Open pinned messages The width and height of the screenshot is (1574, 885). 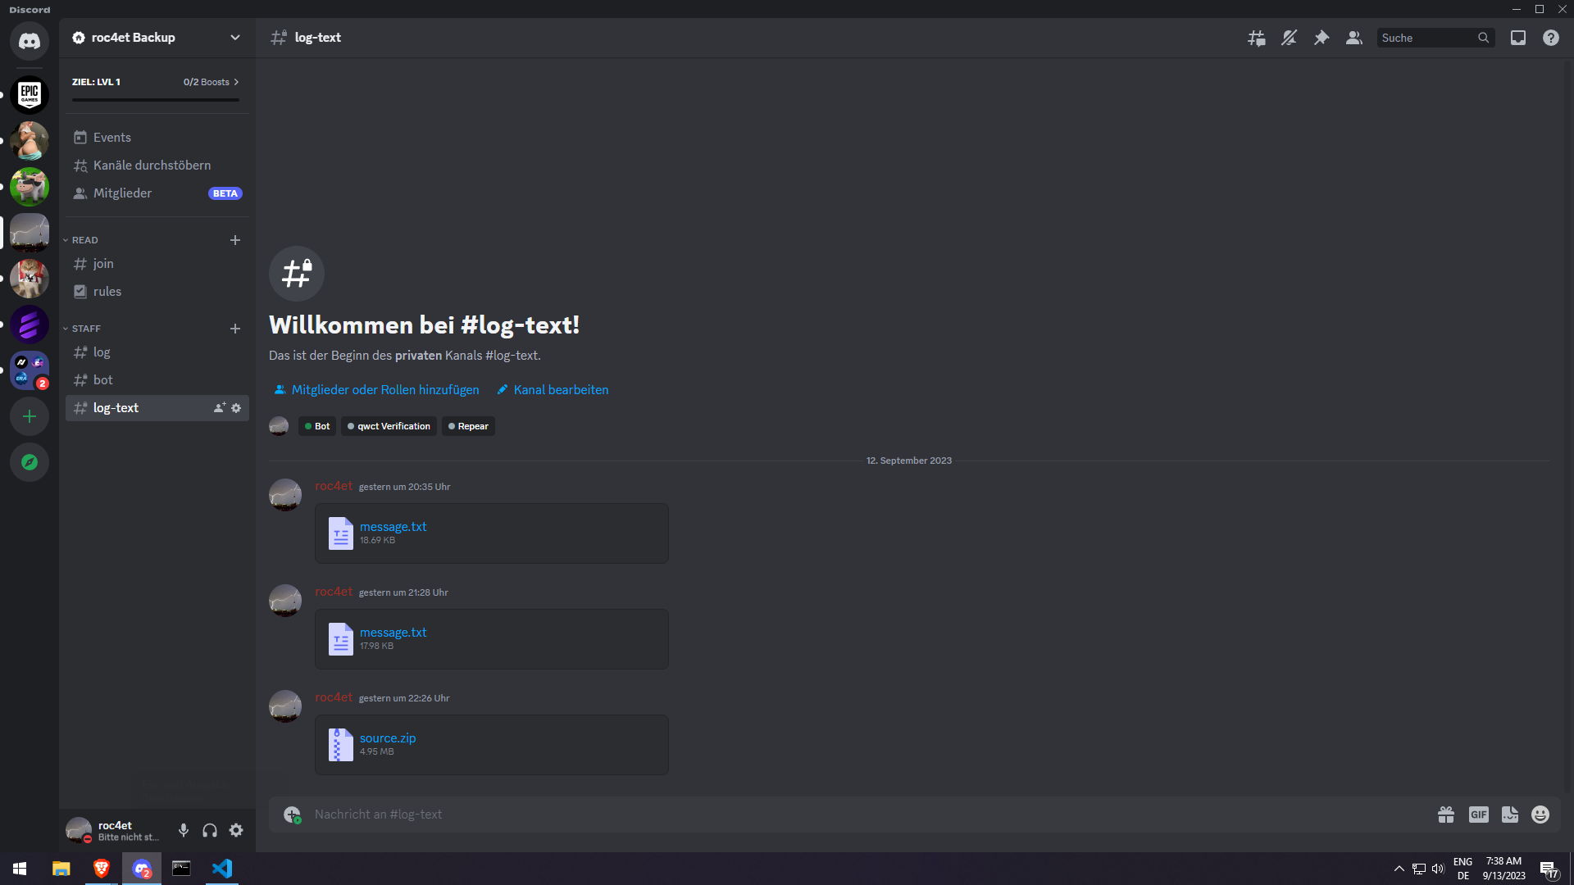point(1322,38)
